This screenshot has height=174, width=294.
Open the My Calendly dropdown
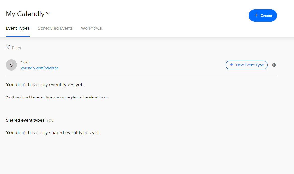click(28, 14)
